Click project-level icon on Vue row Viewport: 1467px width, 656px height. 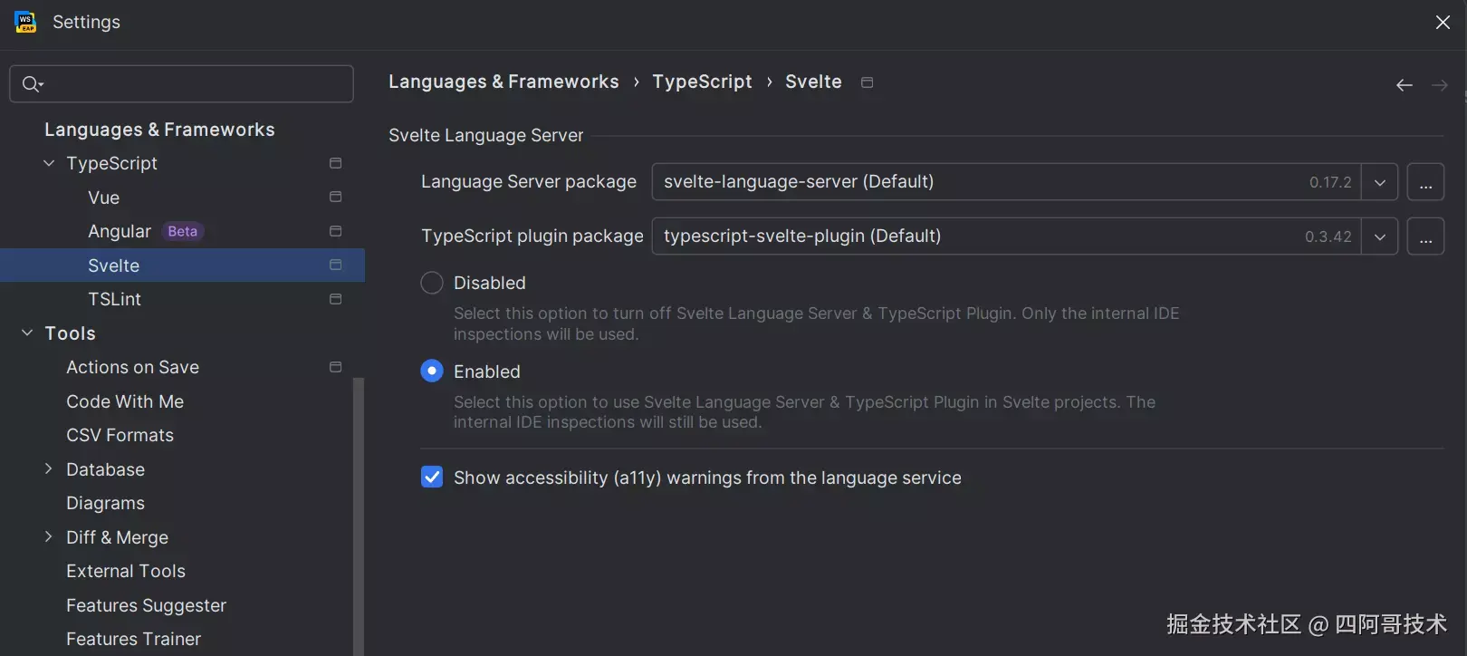coord(335,197)
